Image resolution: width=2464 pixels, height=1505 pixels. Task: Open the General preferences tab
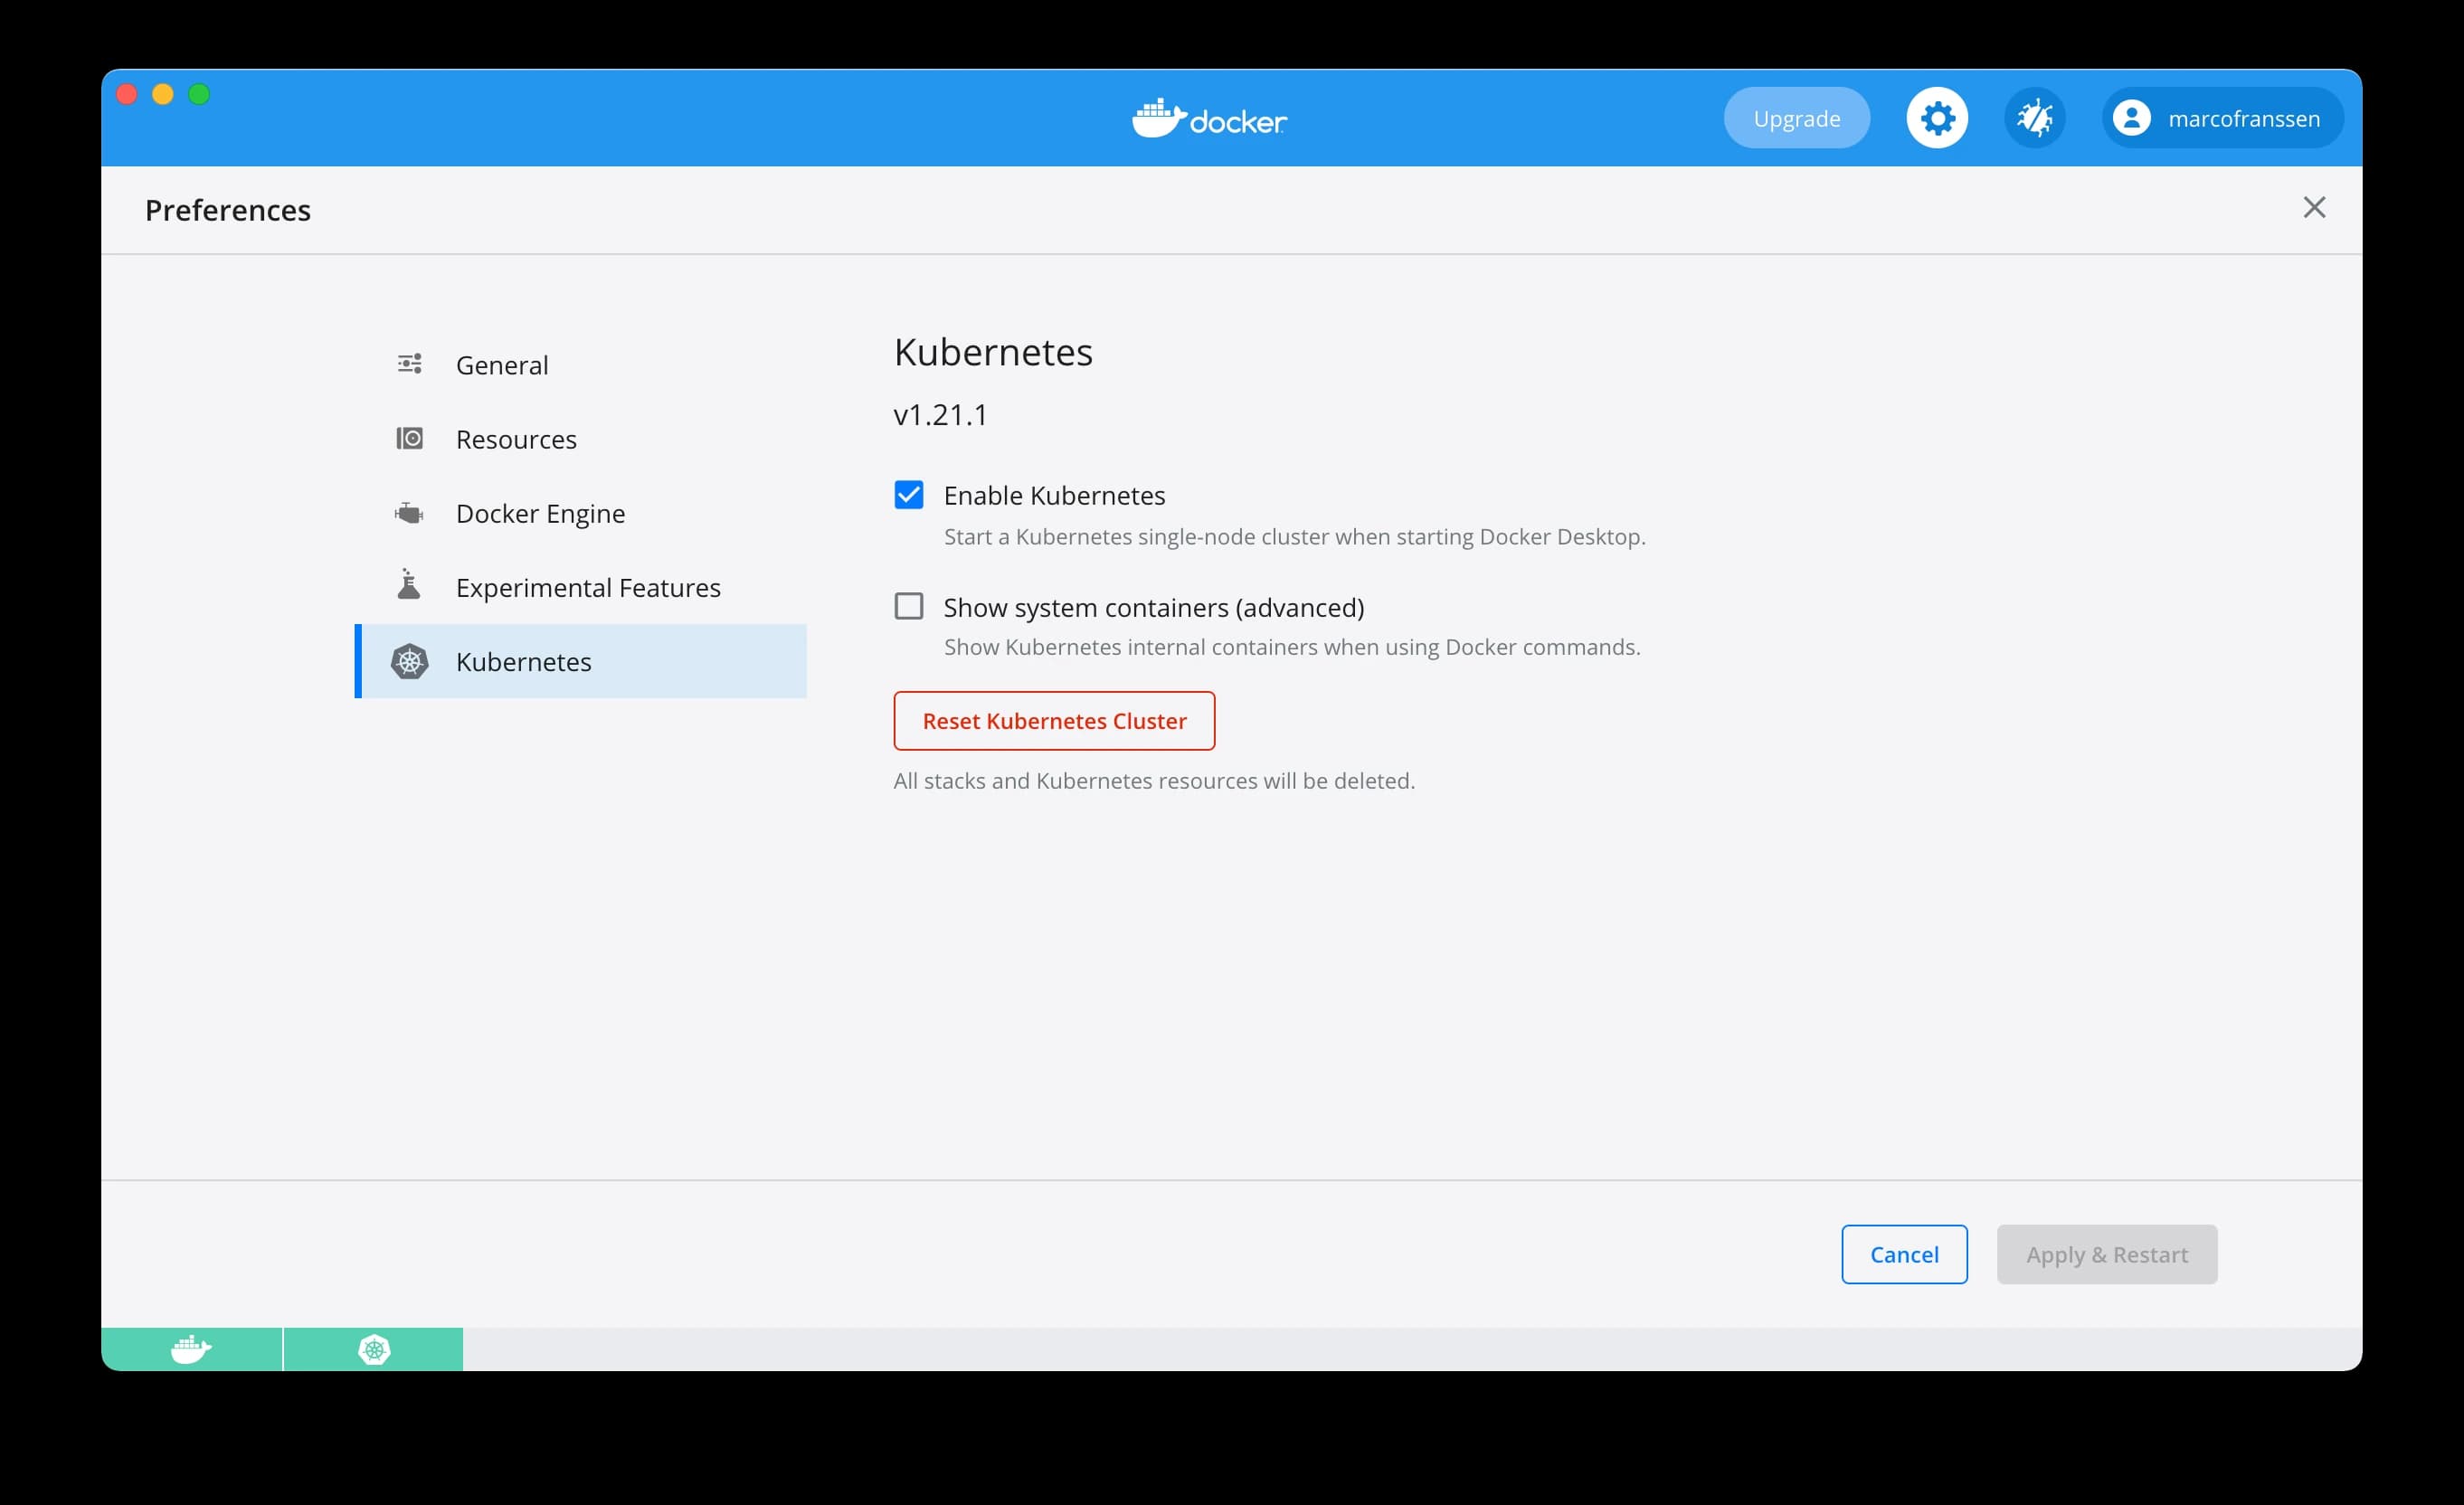pos(580,365)
